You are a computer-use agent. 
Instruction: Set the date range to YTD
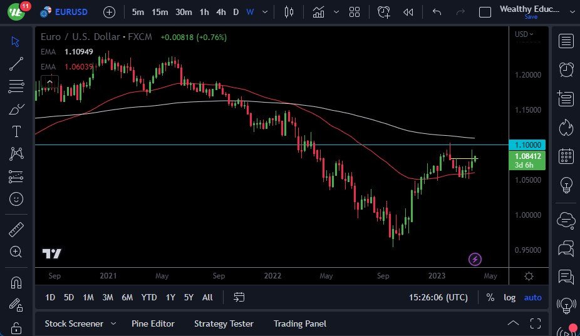tap(149, 297)
